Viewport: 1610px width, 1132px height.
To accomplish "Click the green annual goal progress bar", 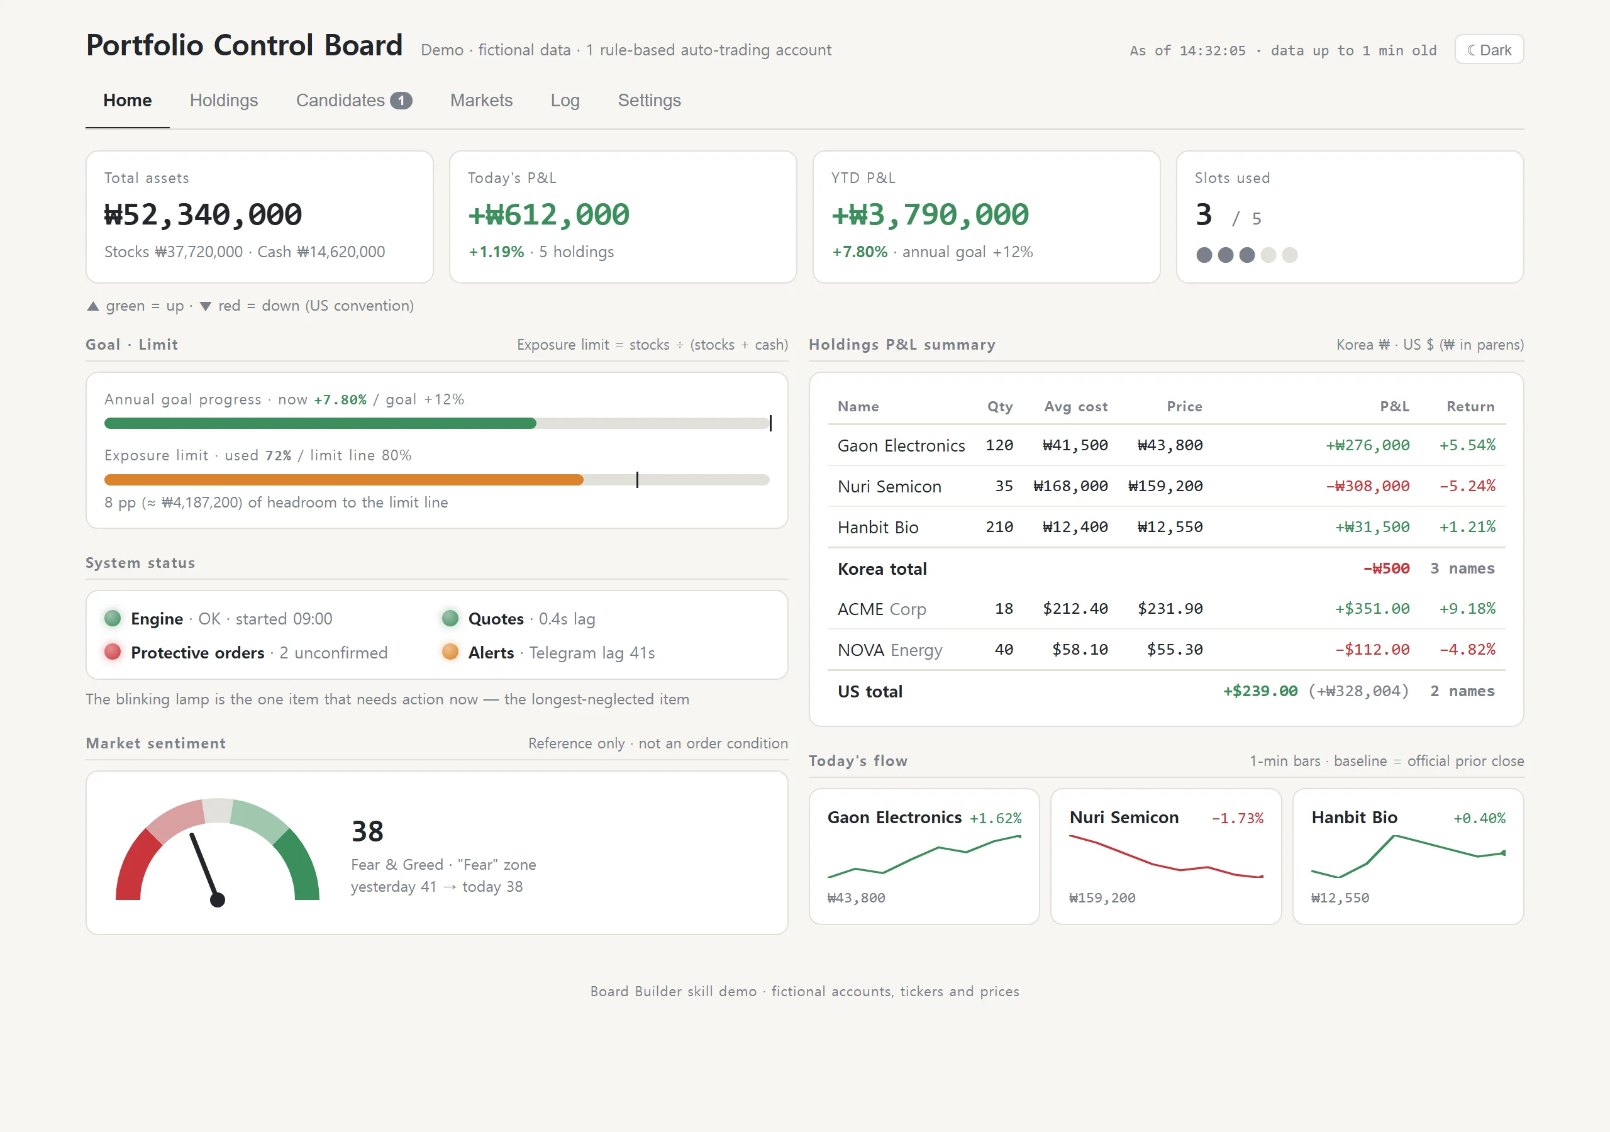I will [319, 423].
